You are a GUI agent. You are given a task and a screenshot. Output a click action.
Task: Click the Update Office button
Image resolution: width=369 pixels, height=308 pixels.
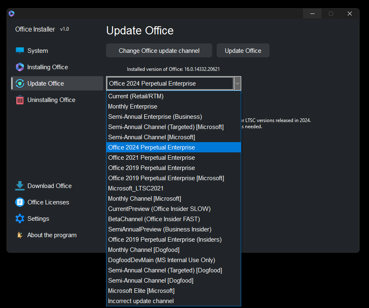pyautogui.click(x=243, y=51)
